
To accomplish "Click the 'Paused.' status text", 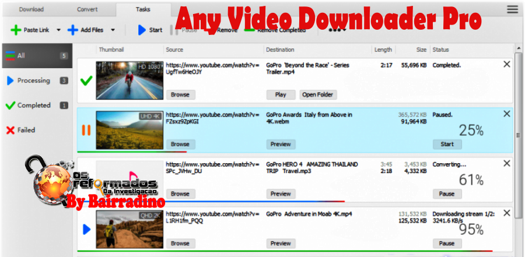I will point(443,115).
